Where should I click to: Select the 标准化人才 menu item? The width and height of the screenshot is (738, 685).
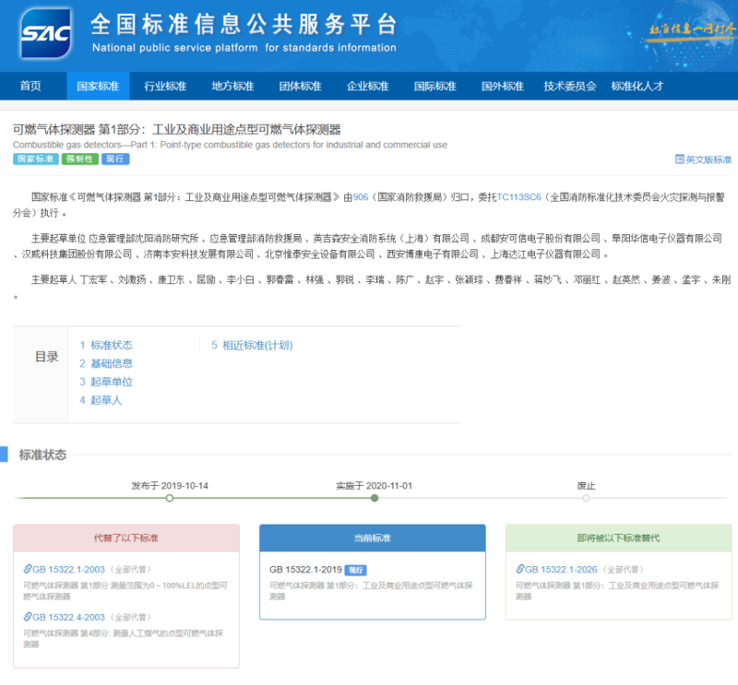pos(637,87)
